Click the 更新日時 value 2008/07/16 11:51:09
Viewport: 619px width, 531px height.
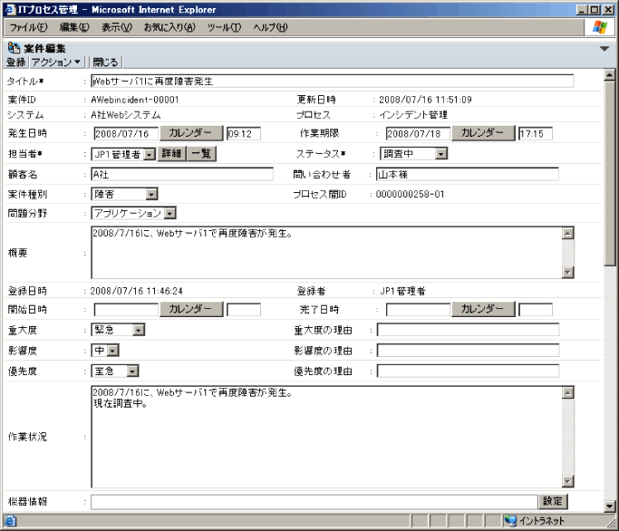point(425,100)
